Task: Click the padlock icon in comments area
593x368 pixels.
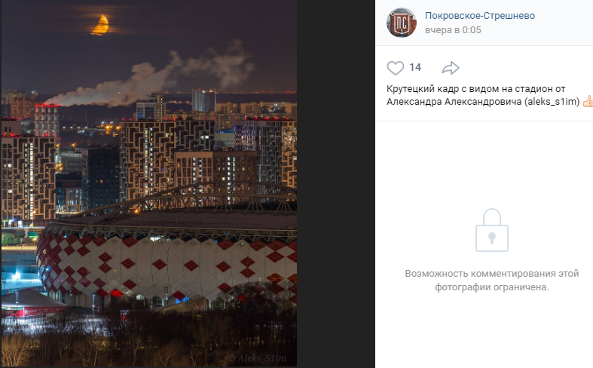Action: tap(491, 230)
